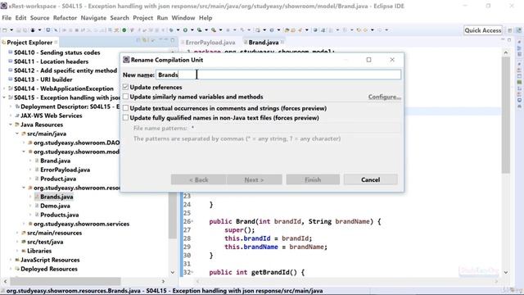
Task: Collapse the S04L15 project node
Action: tap(4, 98)
